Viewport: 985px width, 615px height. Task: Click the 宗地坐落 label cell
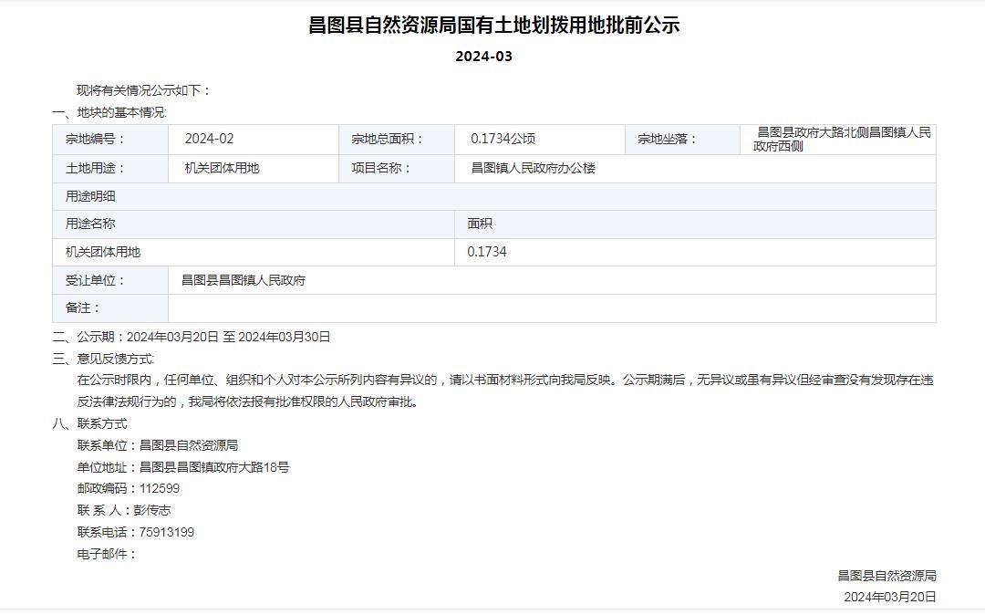(x=667, y=139)
